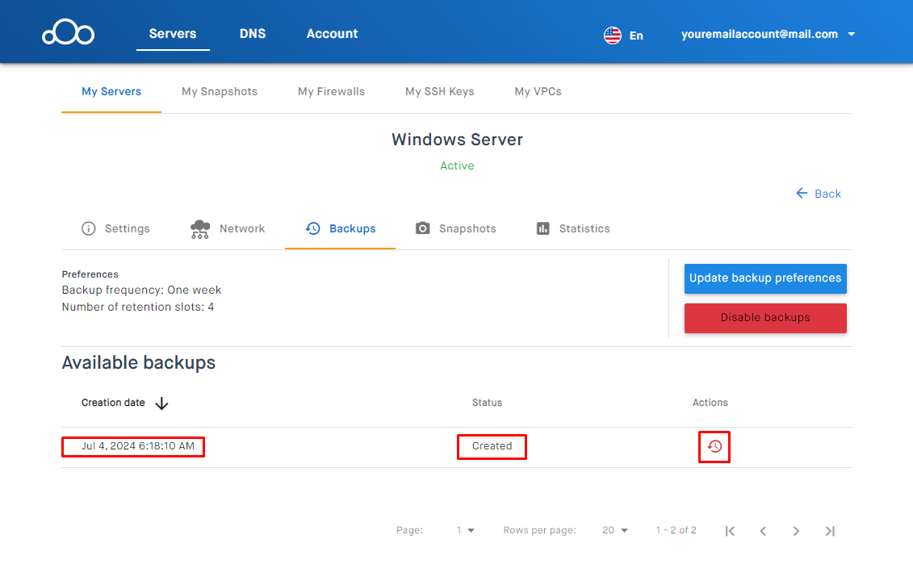The width and height of the screenshot is (913, 564).
Task: Jump to the last page arrow
Action: pyautogui.click(x=829, y=531)
